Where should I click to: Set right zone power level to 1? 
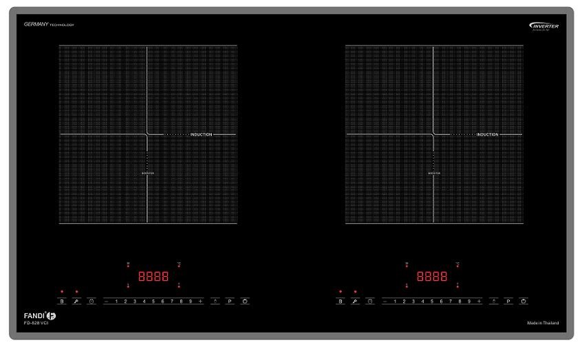point(395,302)
